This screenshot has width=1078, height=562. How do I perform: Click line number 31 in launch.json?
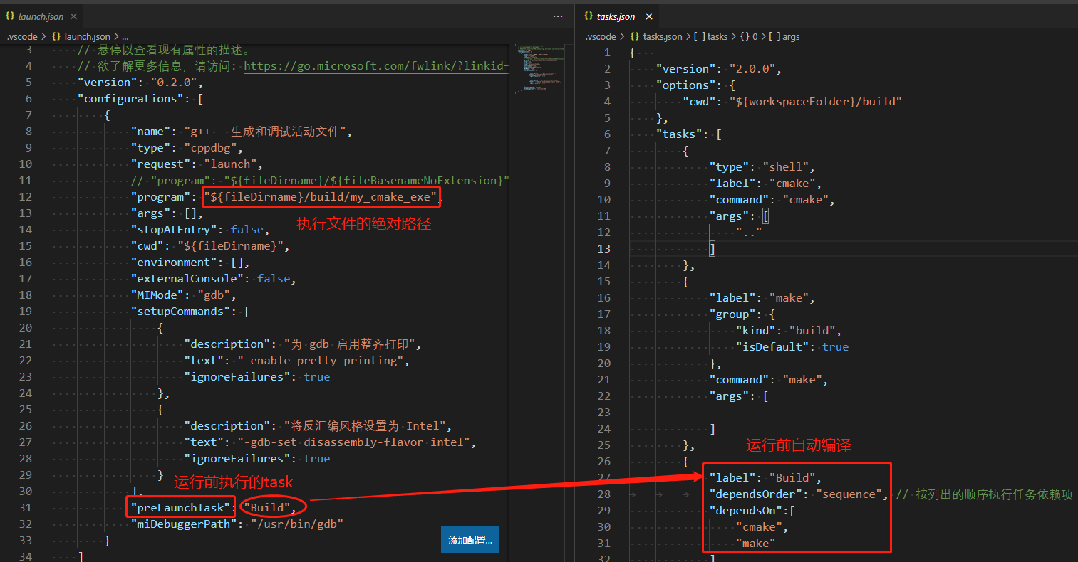26,507
